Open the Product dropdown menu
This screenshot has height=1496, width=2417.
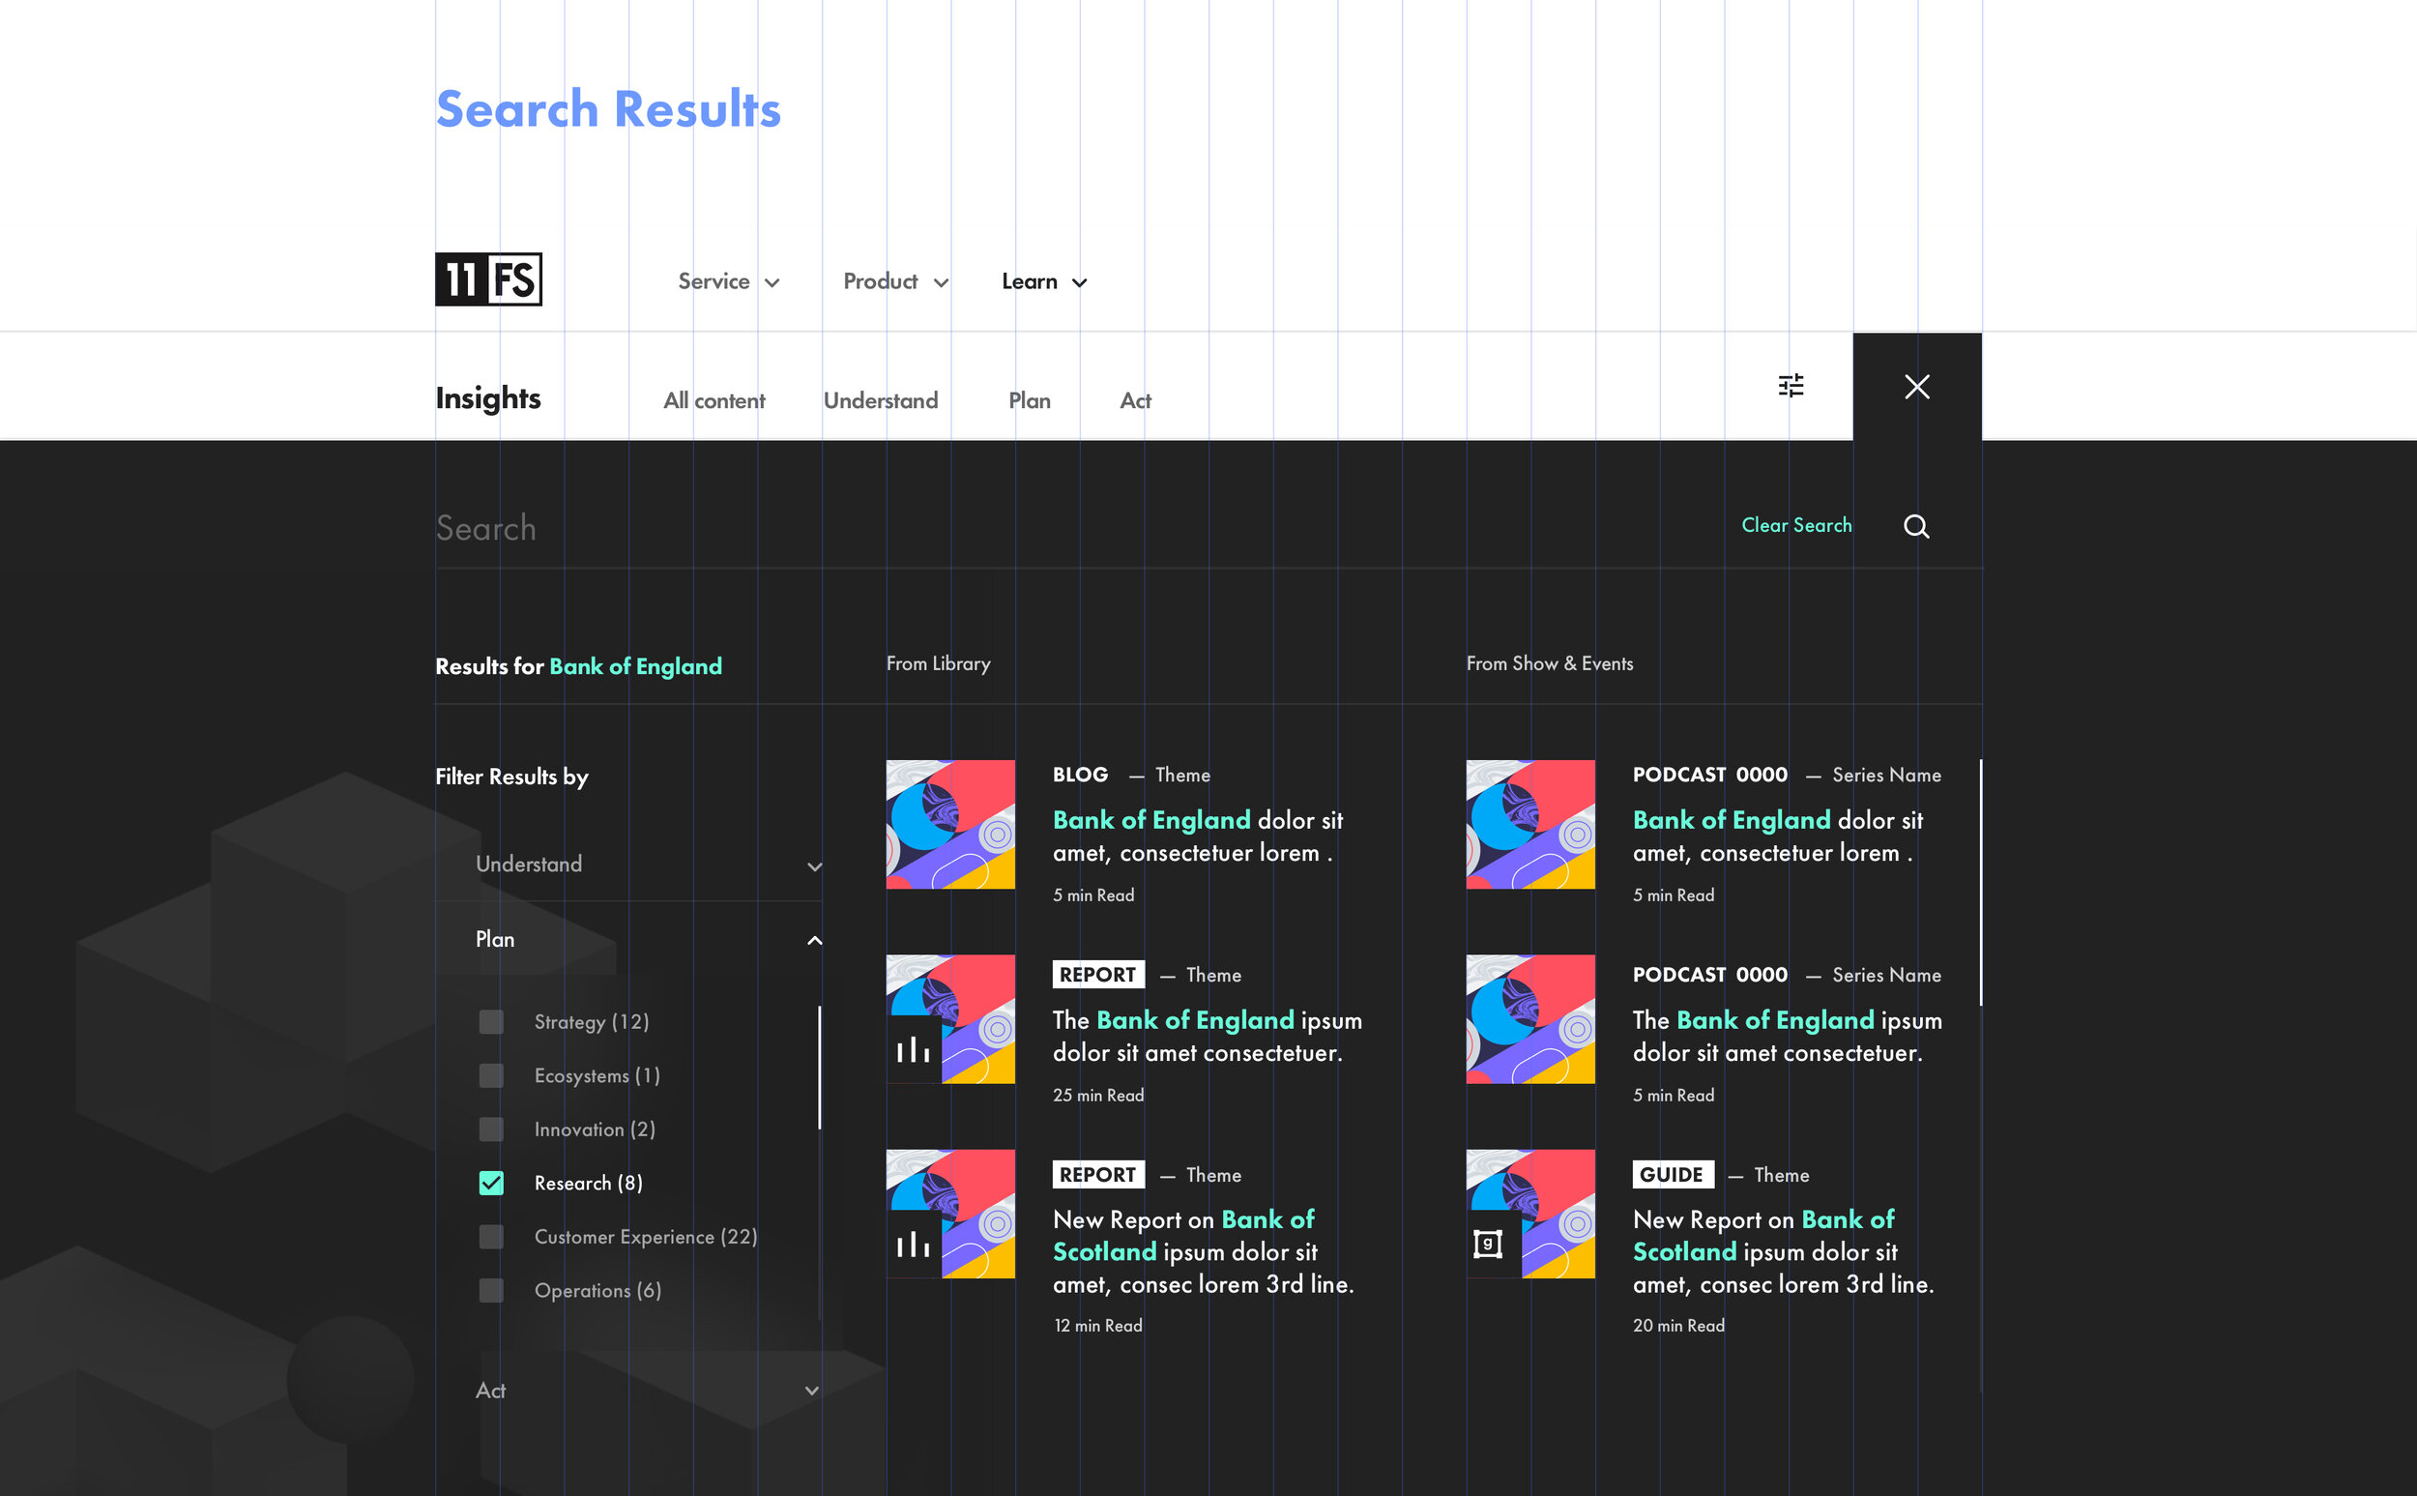896,282
